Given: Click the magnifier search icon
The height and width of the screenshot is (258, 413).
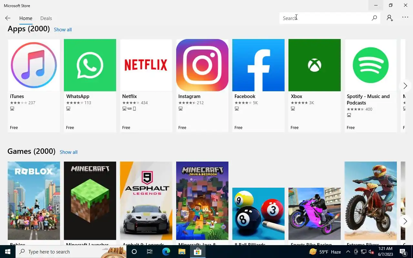Looking at the screenshot, I should pyautogui.click(x=374, y=18).
